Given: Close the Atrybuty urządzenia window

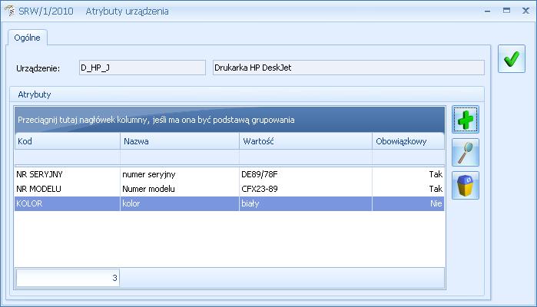Looking at the screenshot, I should click(525, 11).
